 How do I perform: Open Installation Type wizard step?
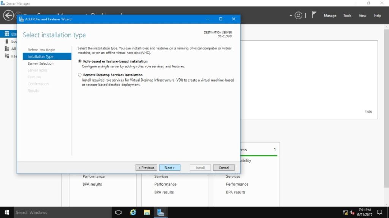(47, 56)
